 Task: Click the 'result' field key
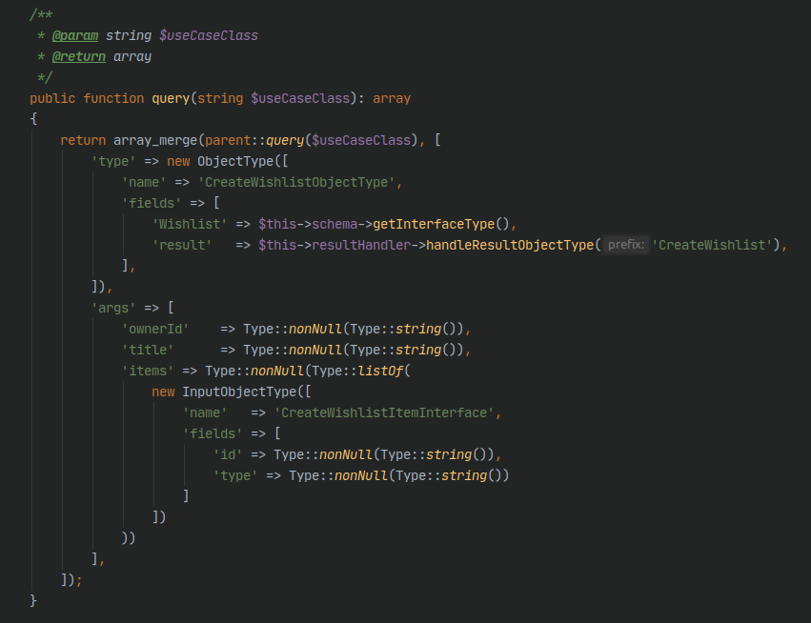pyautogui.click(x=181, y=245)
